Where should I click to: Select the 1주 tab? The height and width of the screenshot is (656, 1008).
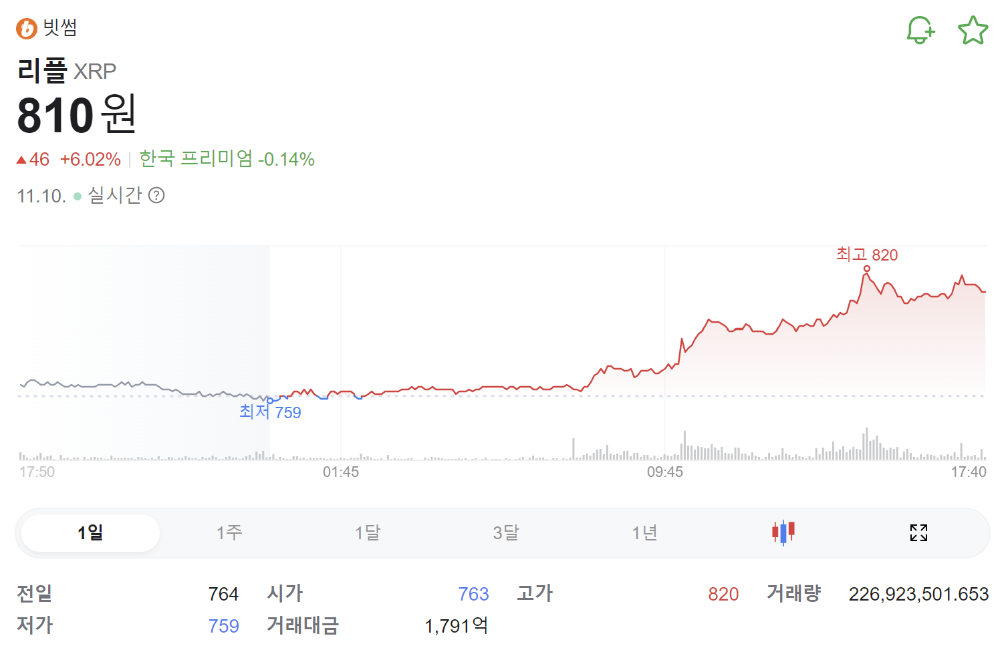tap(229, 532)
